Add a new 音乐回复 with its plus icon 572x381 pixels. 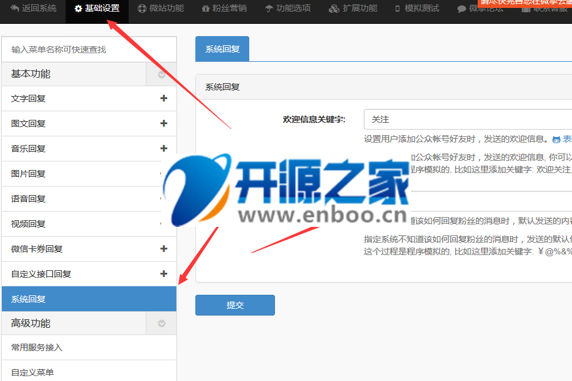pos(164,148)
